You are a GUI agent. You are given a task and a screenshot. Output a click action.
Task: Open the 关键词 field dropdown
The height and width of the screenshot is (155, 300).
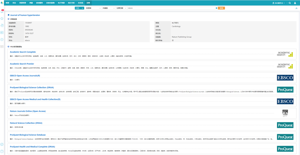click(108, 8)
